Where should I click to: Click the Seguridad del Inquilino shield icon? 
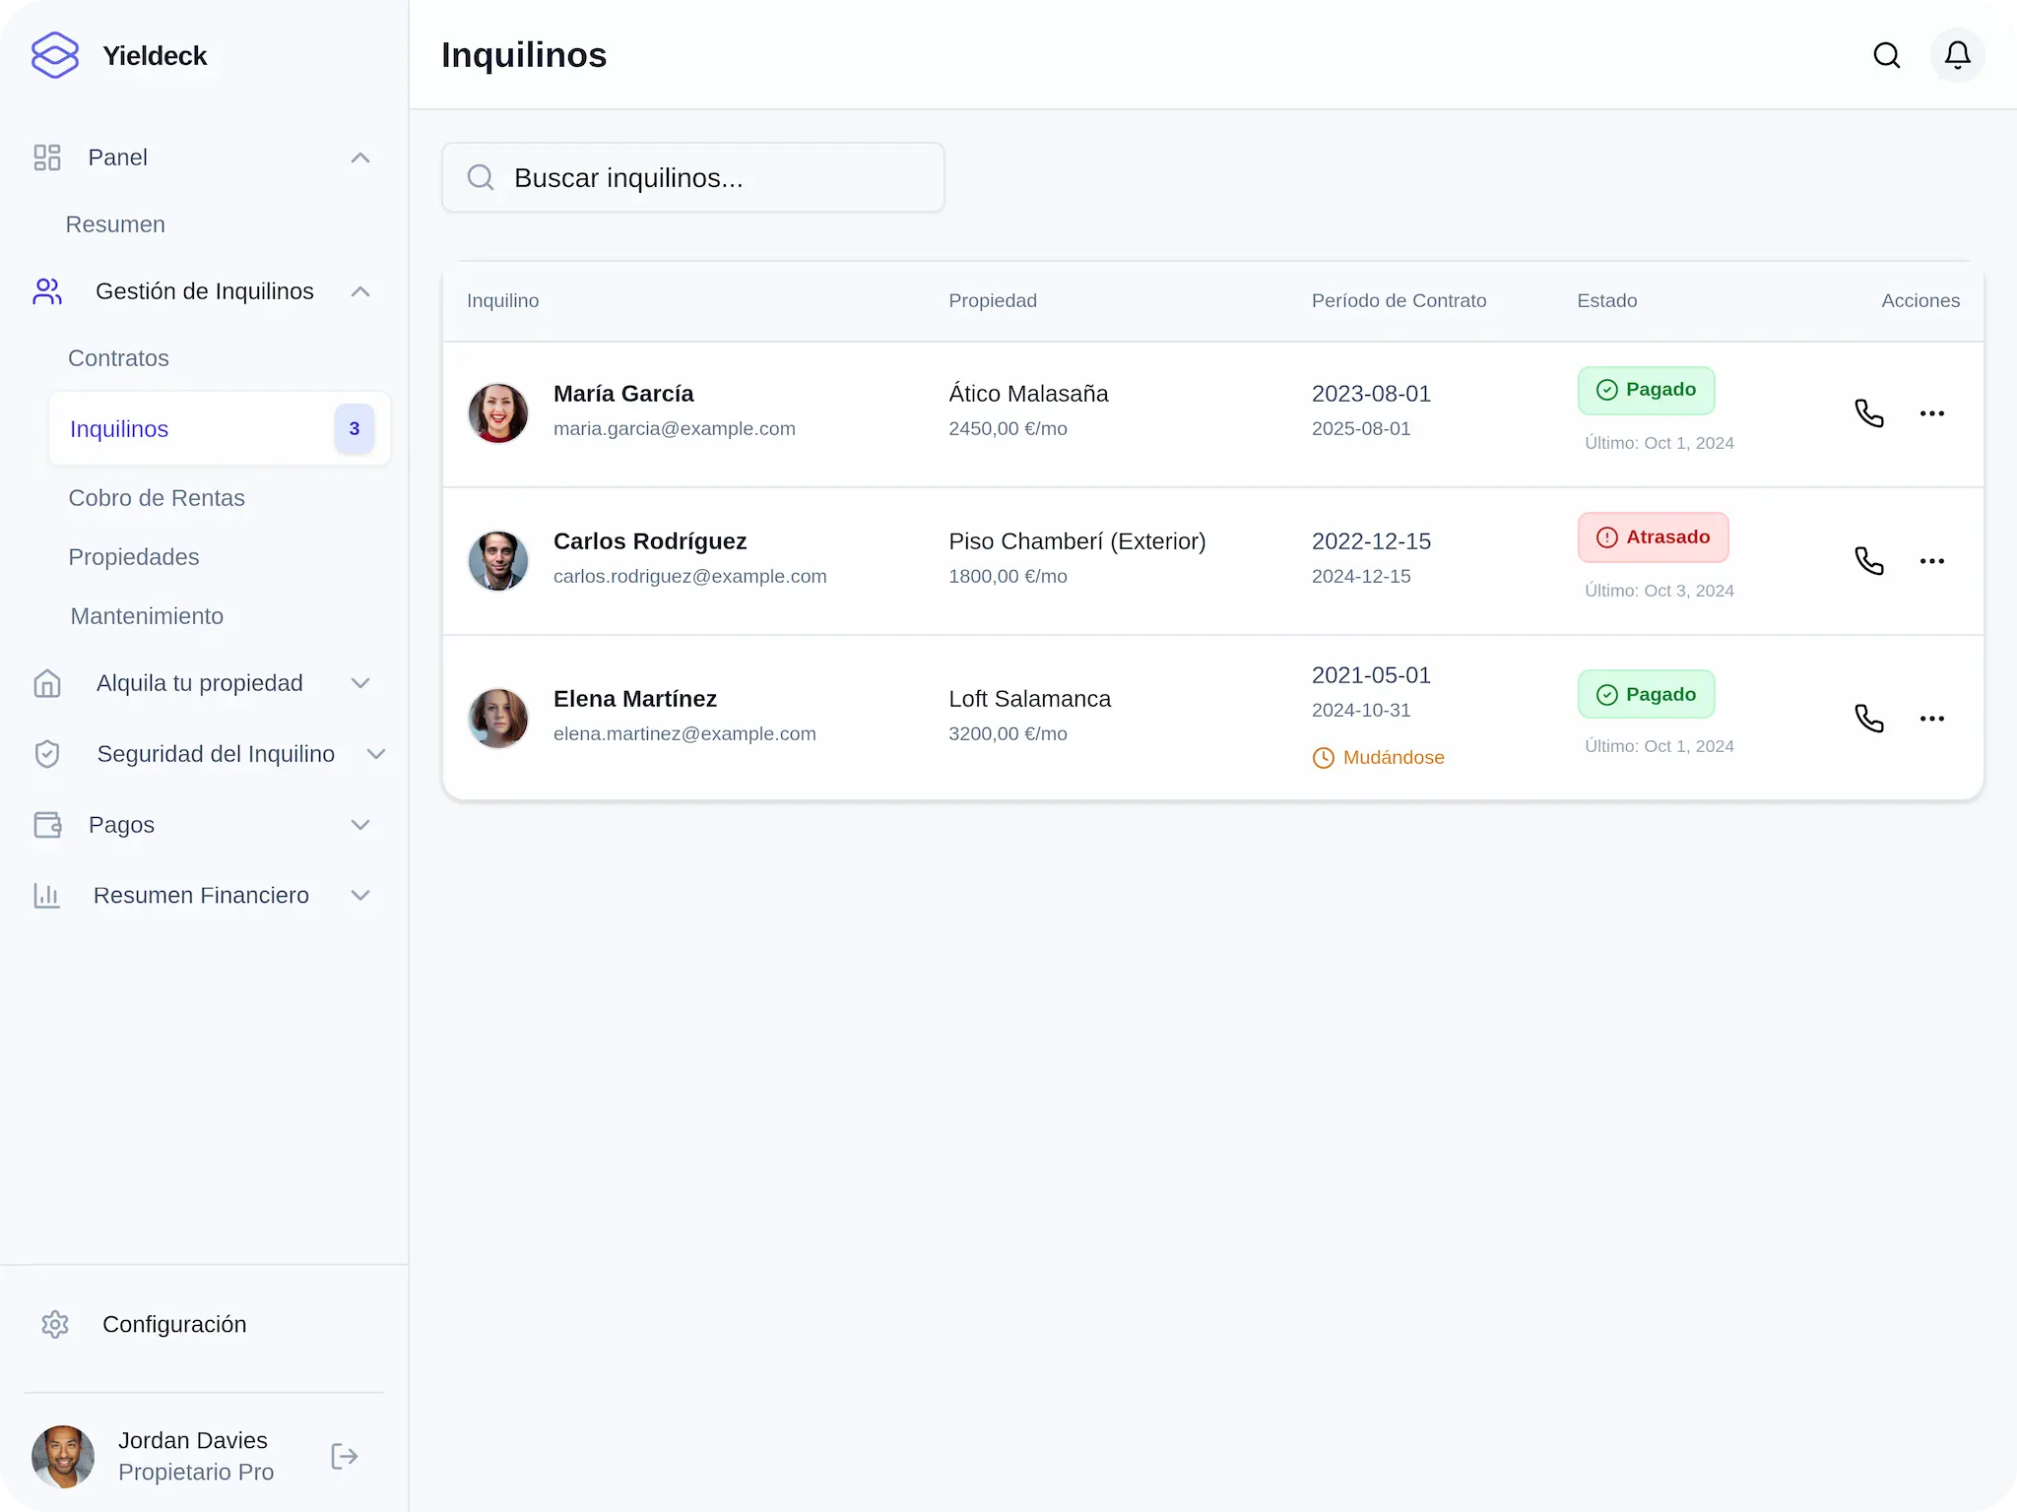[x=47, y=754]
